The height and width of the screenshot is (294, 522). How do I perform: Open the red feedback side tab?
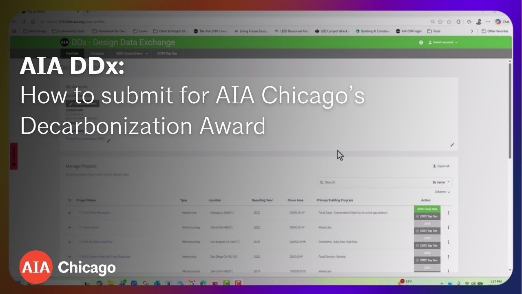13,156
